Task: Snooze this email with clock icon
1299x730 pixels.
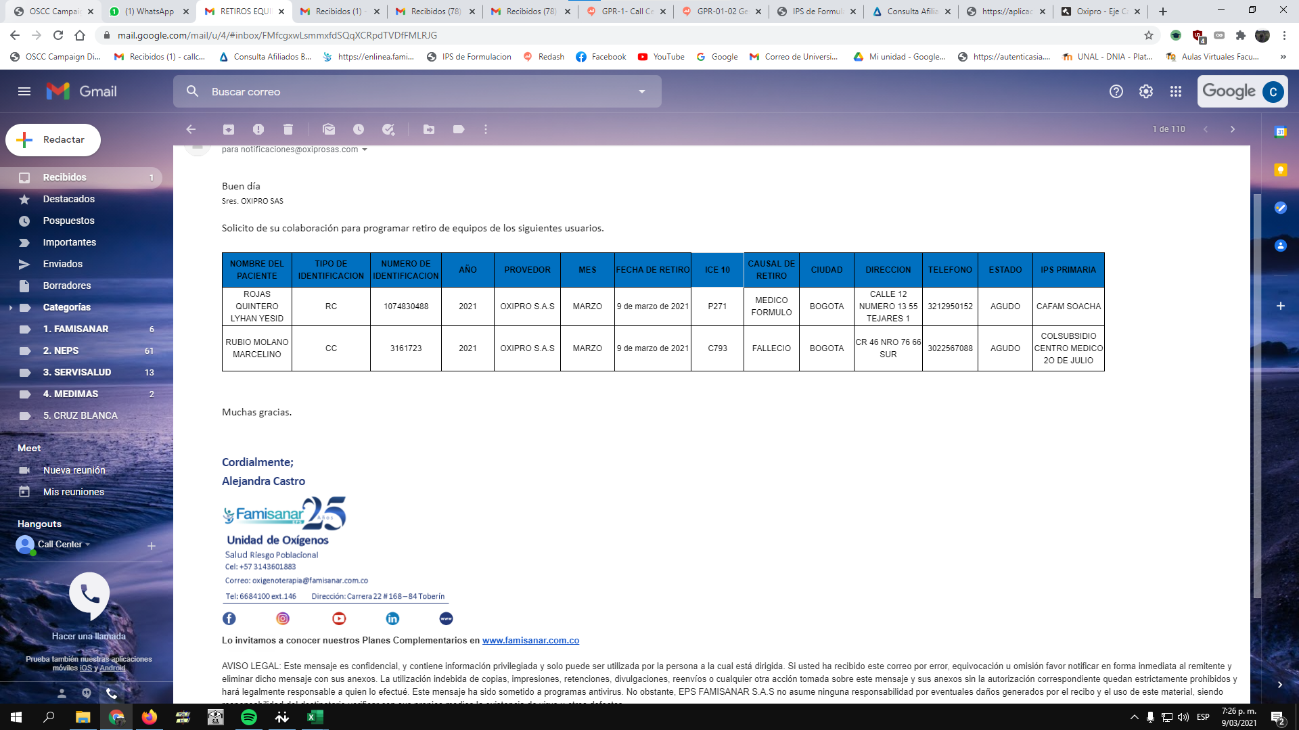Action: coord(359,129)
